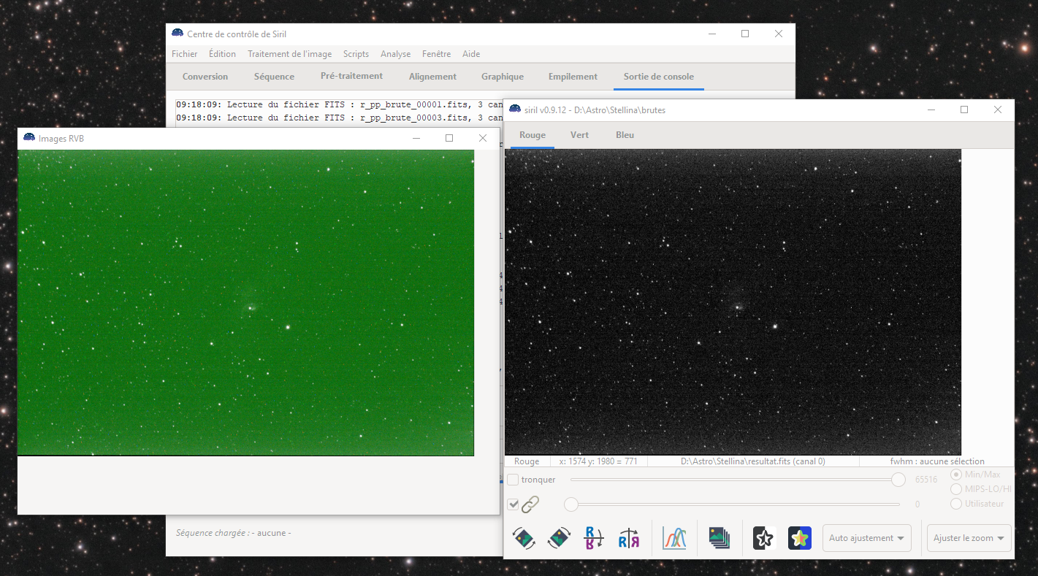This screenshot has width=1038, height=576.
Task: Open the Auto ajustement dropdown
Action: (867, 538)
